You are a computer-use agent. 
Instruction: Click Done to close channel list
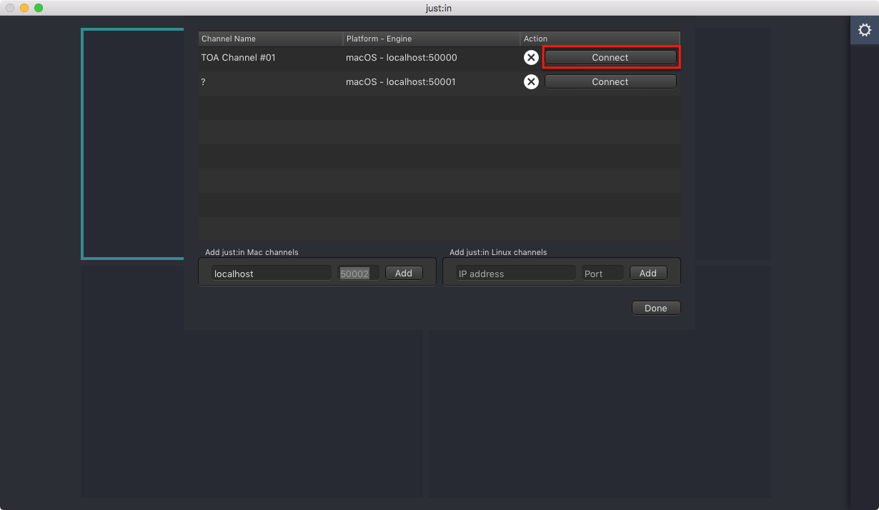pos(656,308)
